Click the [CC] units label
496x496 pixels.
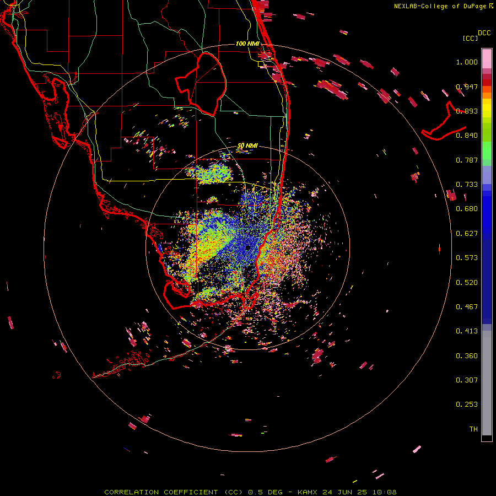470,38
